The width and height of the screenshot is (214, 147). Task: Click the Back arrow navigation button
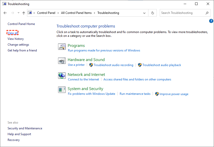[5, 13]
